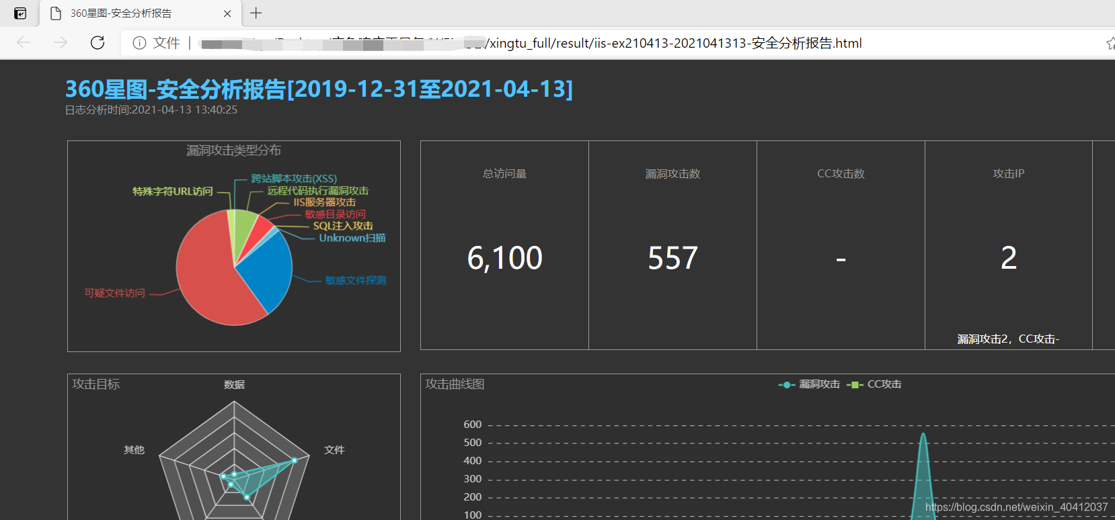Viewport: 1115px width, 520px height.
Task: Select the 360星图-安全分析报告 browser tab
Action: point(141,13)
